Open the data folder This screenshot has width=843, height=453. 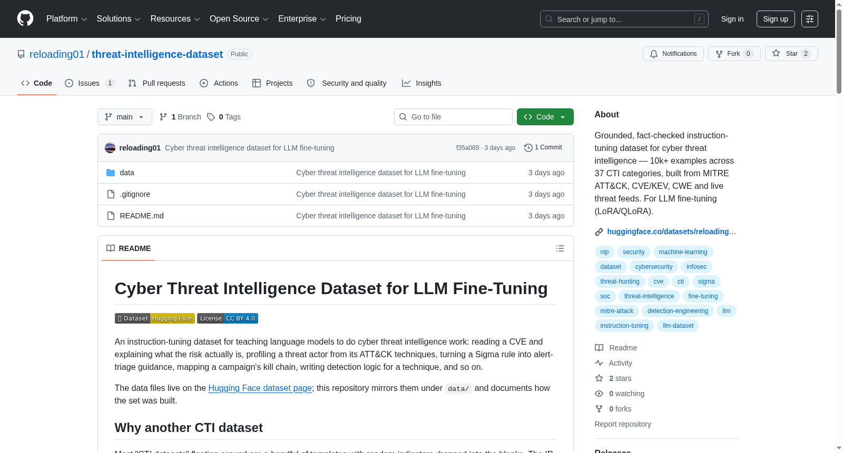(127, 173)
